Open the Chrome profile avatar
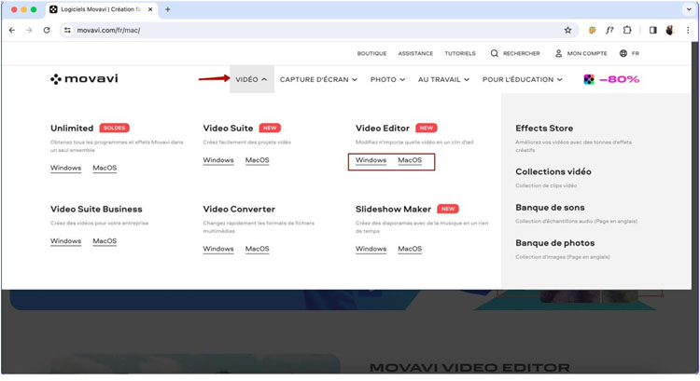The width and height of the screenshot is (700, 381). [x=669, y=31]
